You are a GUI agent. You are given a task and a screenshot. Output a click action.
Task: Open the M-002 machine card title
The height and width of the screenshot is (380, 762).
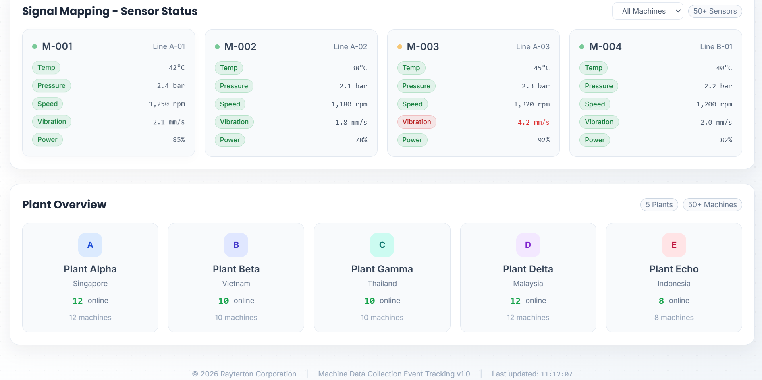[x=240, y=47]
